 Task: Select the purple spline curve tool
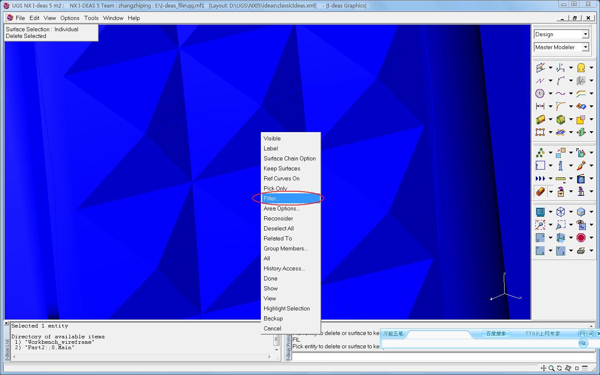[561, 93]
